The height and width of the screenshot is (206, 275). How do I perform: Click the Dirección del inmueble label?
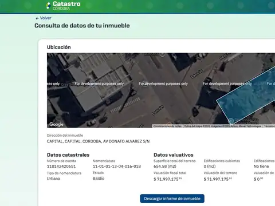[x=65, y=136]
